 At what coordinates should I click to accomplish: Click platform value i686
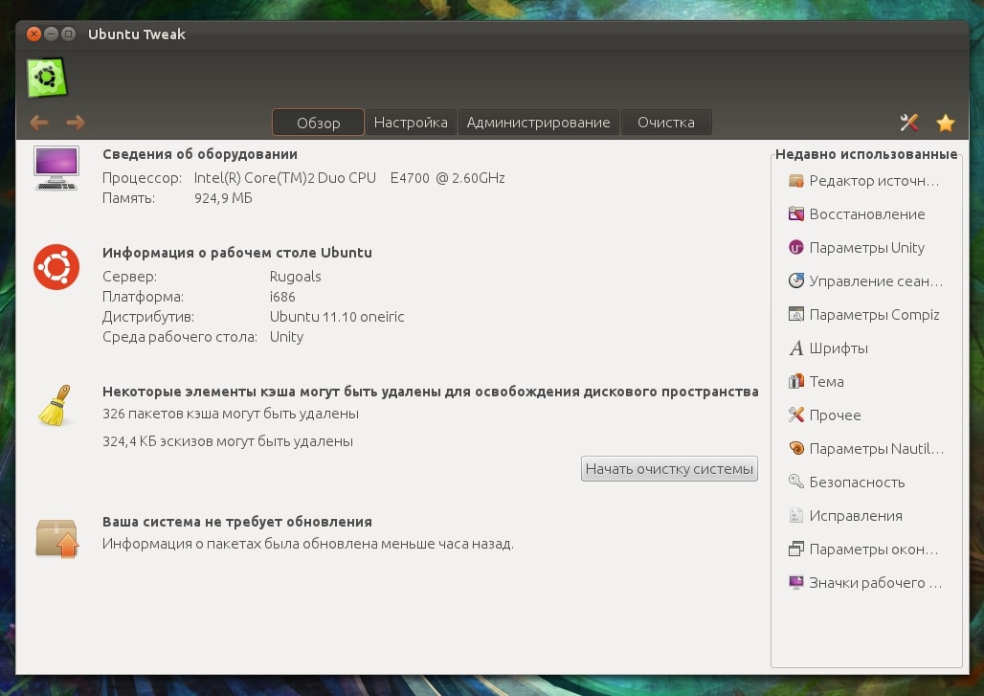tap(281, 296)
